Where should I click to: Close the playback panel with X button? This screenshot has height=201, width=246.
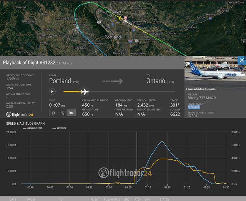(241, 60)
